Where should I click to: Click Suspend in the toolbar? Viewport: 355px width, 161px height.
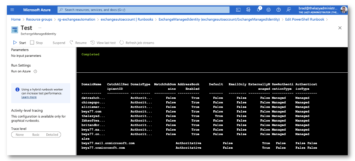coord(59,43)
